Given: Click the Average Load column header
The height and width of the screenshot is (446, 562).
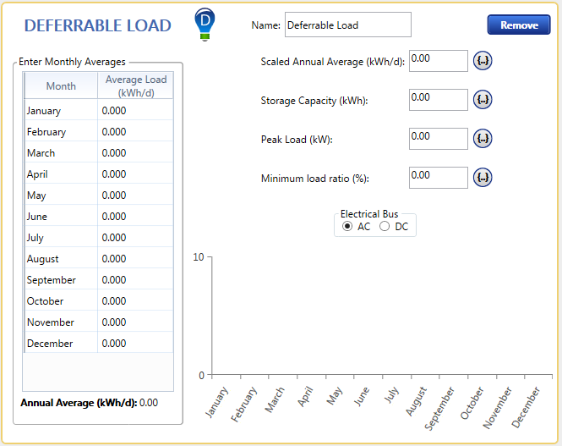Looking at the screenshot, I should (135, 85).
